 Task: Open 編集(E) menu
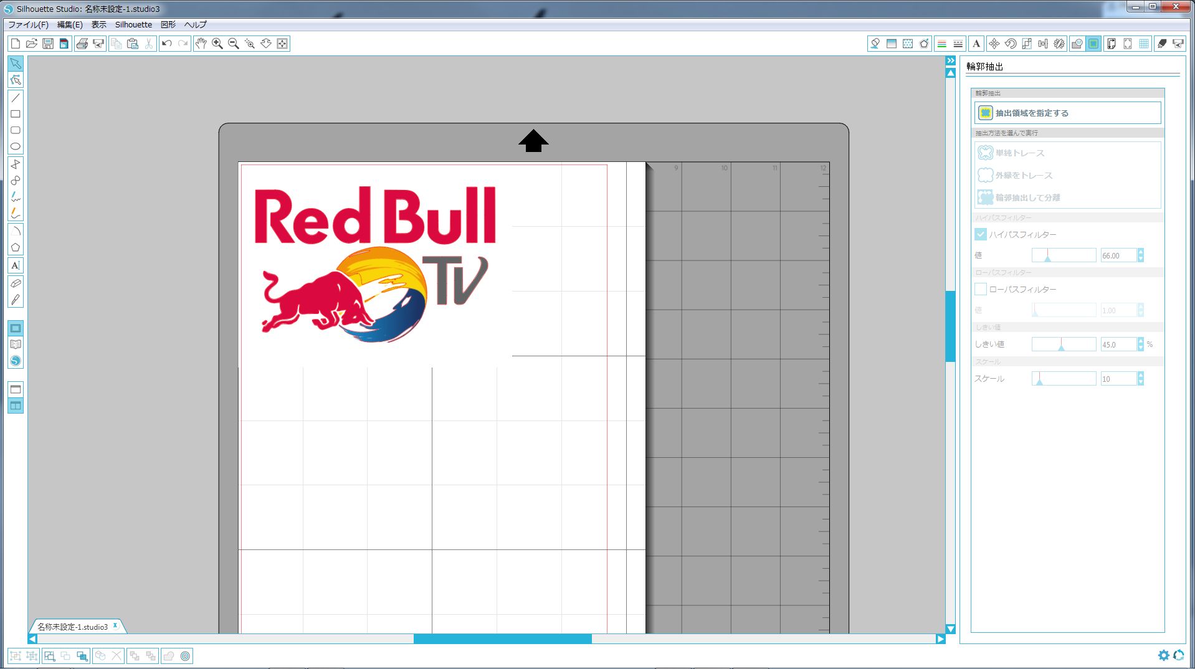pyautogui.click(x=70, y=25)
